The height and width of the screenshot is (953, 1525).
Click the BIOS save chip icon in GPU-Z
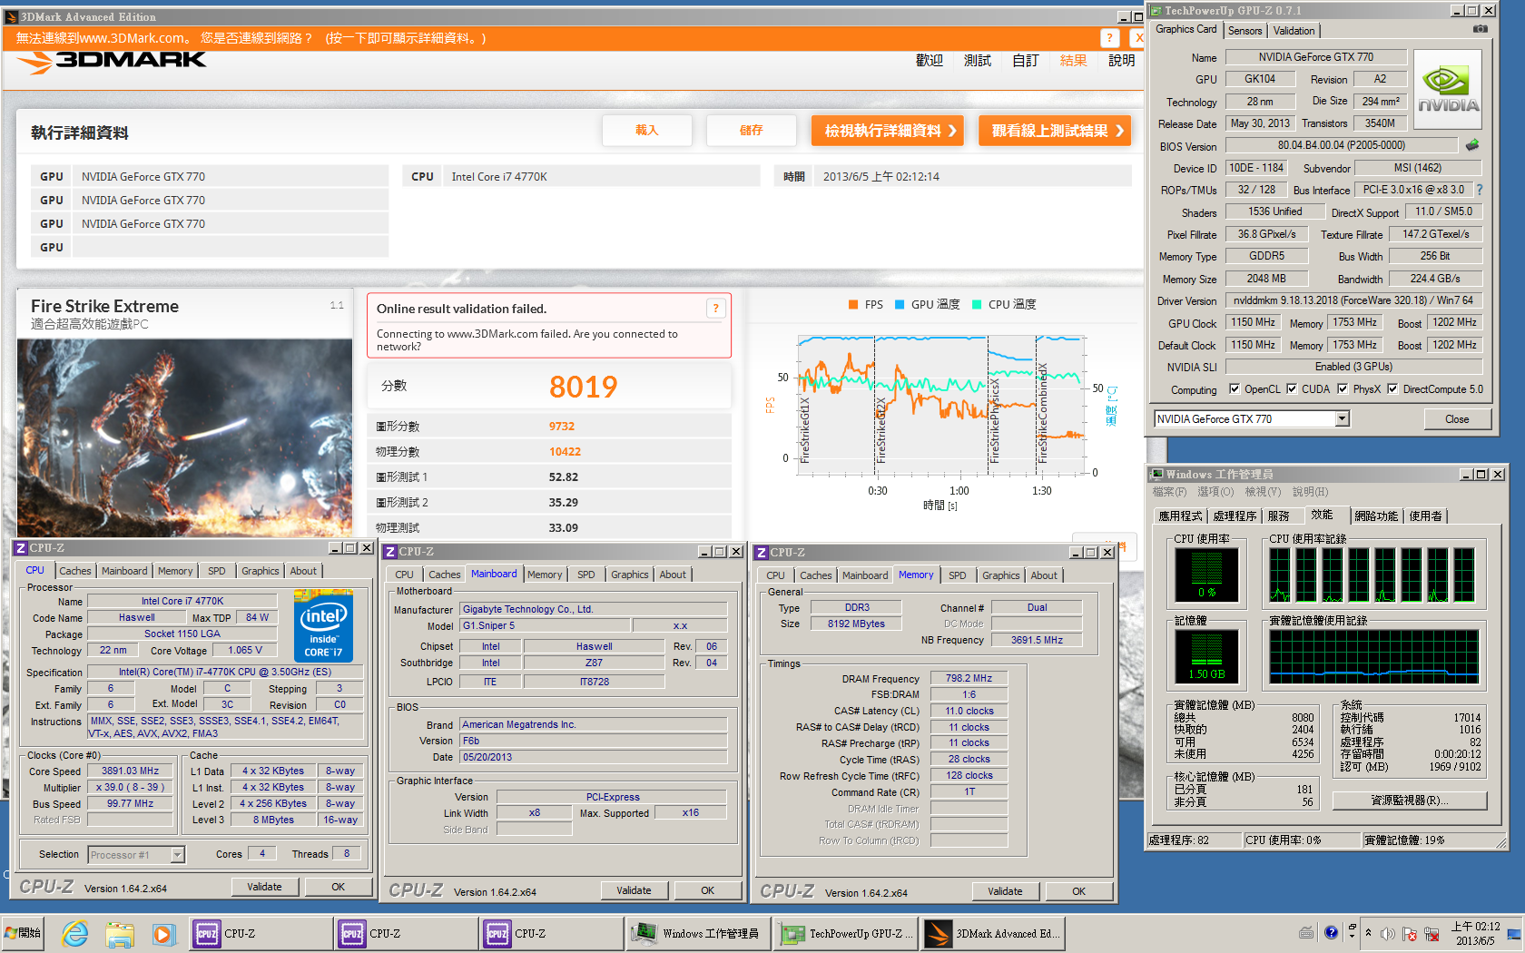coord(1472,145)
